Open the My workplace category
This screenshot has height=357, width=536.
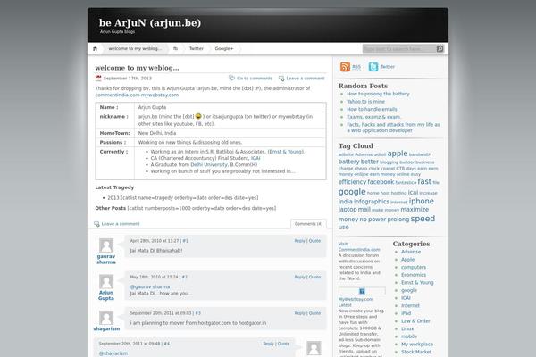417,344
